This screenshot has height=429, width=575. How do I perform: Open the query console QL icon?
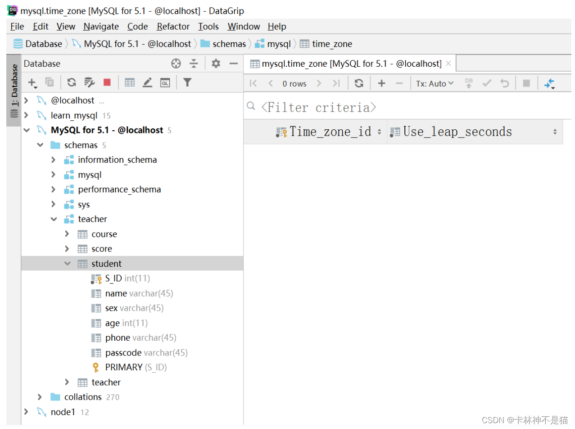(x=165, y=82)
